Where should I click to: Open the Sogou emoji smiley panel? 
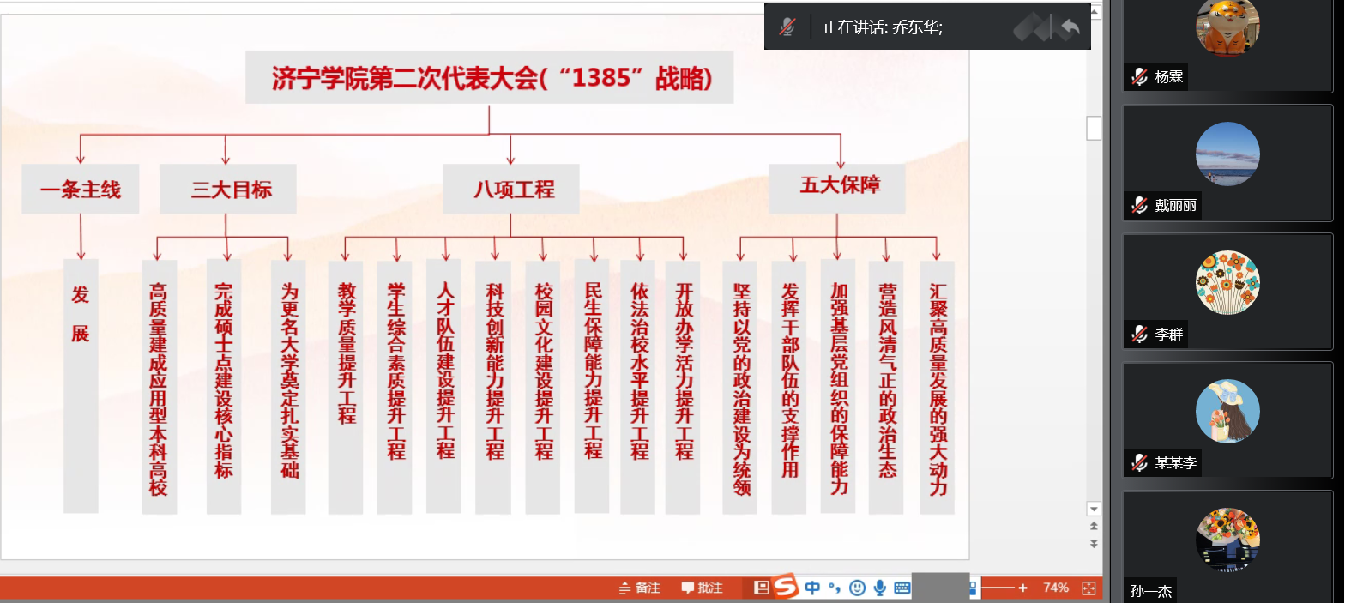[x=856, y=588]
